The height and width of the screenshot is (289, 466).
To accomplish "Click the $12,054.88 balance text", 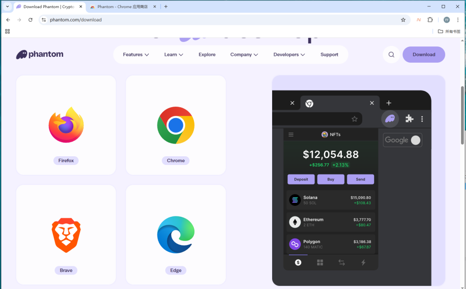I will [331, 154].
